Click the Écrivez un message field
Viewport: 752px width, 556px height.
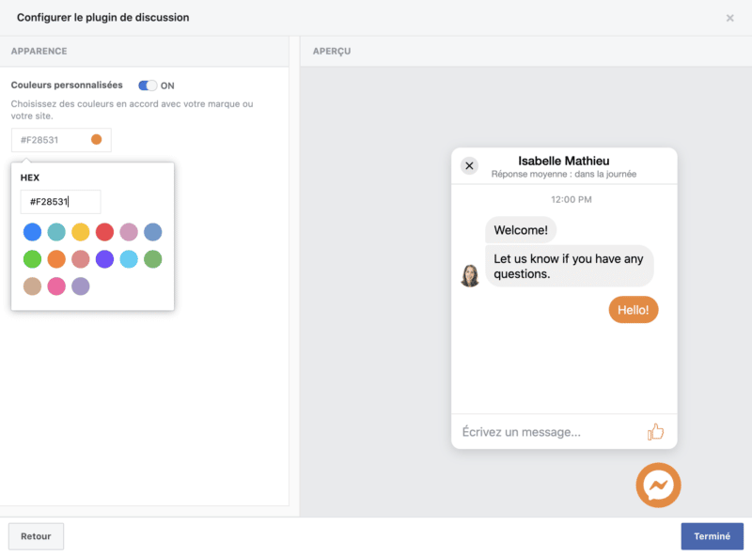545,432
